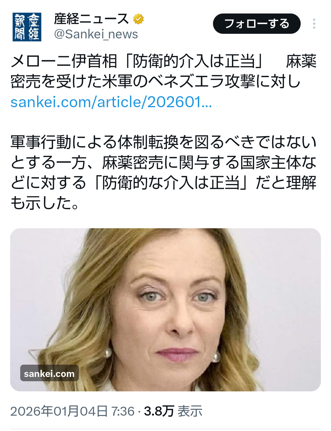Click the sankei.com label on the image
331x431 pixels.
[x=49, y=373]
